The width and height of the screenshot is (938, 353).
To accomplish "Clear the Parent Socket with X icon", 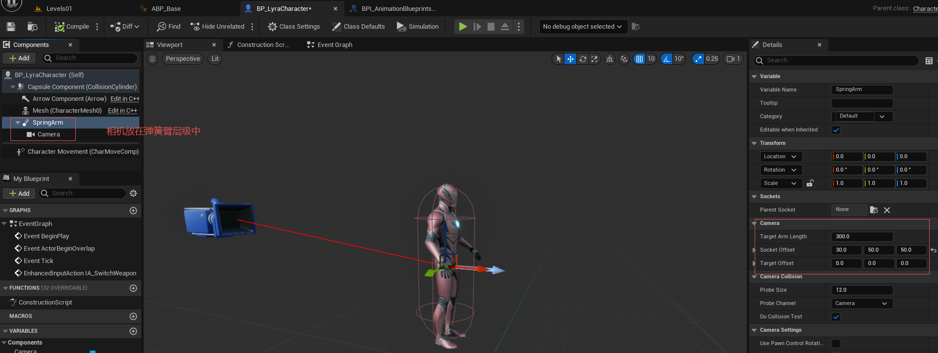I will coord(887,210).
